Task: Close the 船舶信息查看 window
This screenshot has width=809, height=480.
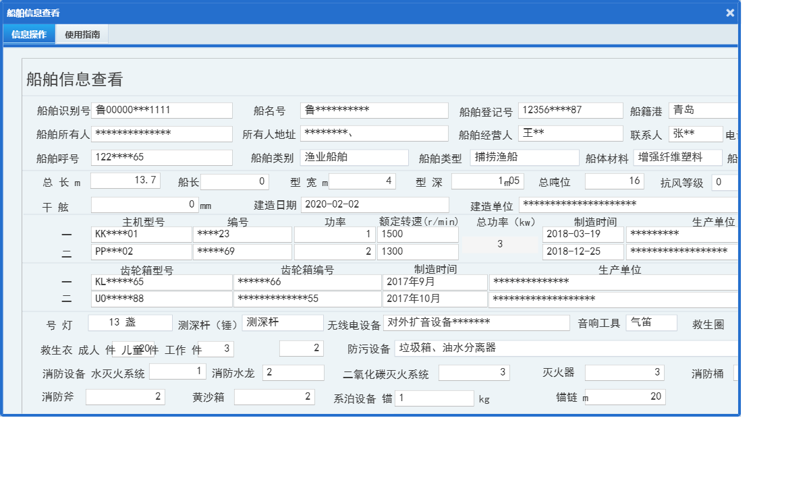Action: tap(729, 12)
